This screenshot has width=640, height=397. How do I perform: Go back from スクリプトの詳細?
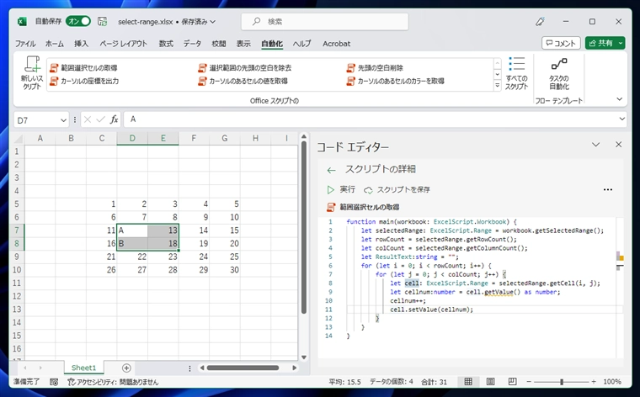332,170
